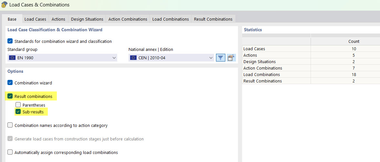
Task: Click the Actions count value 5
Action: (354, 55)
